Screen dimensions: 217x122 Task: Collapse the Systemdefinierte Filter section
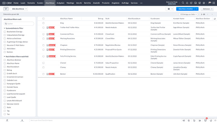[5, 28]
